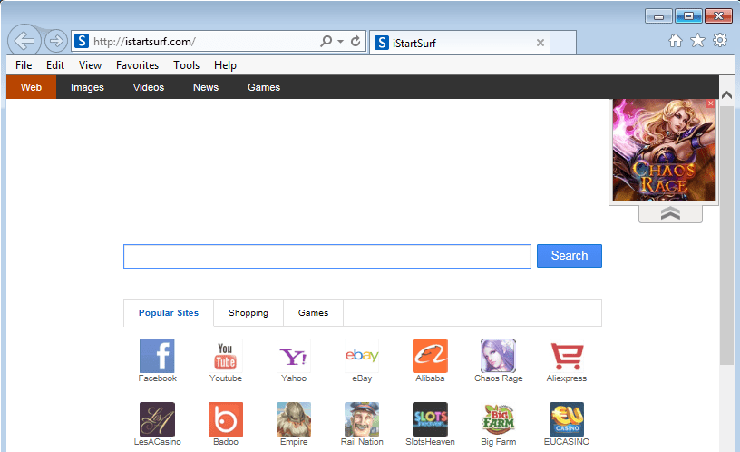Open the browser Home icon

676,41
